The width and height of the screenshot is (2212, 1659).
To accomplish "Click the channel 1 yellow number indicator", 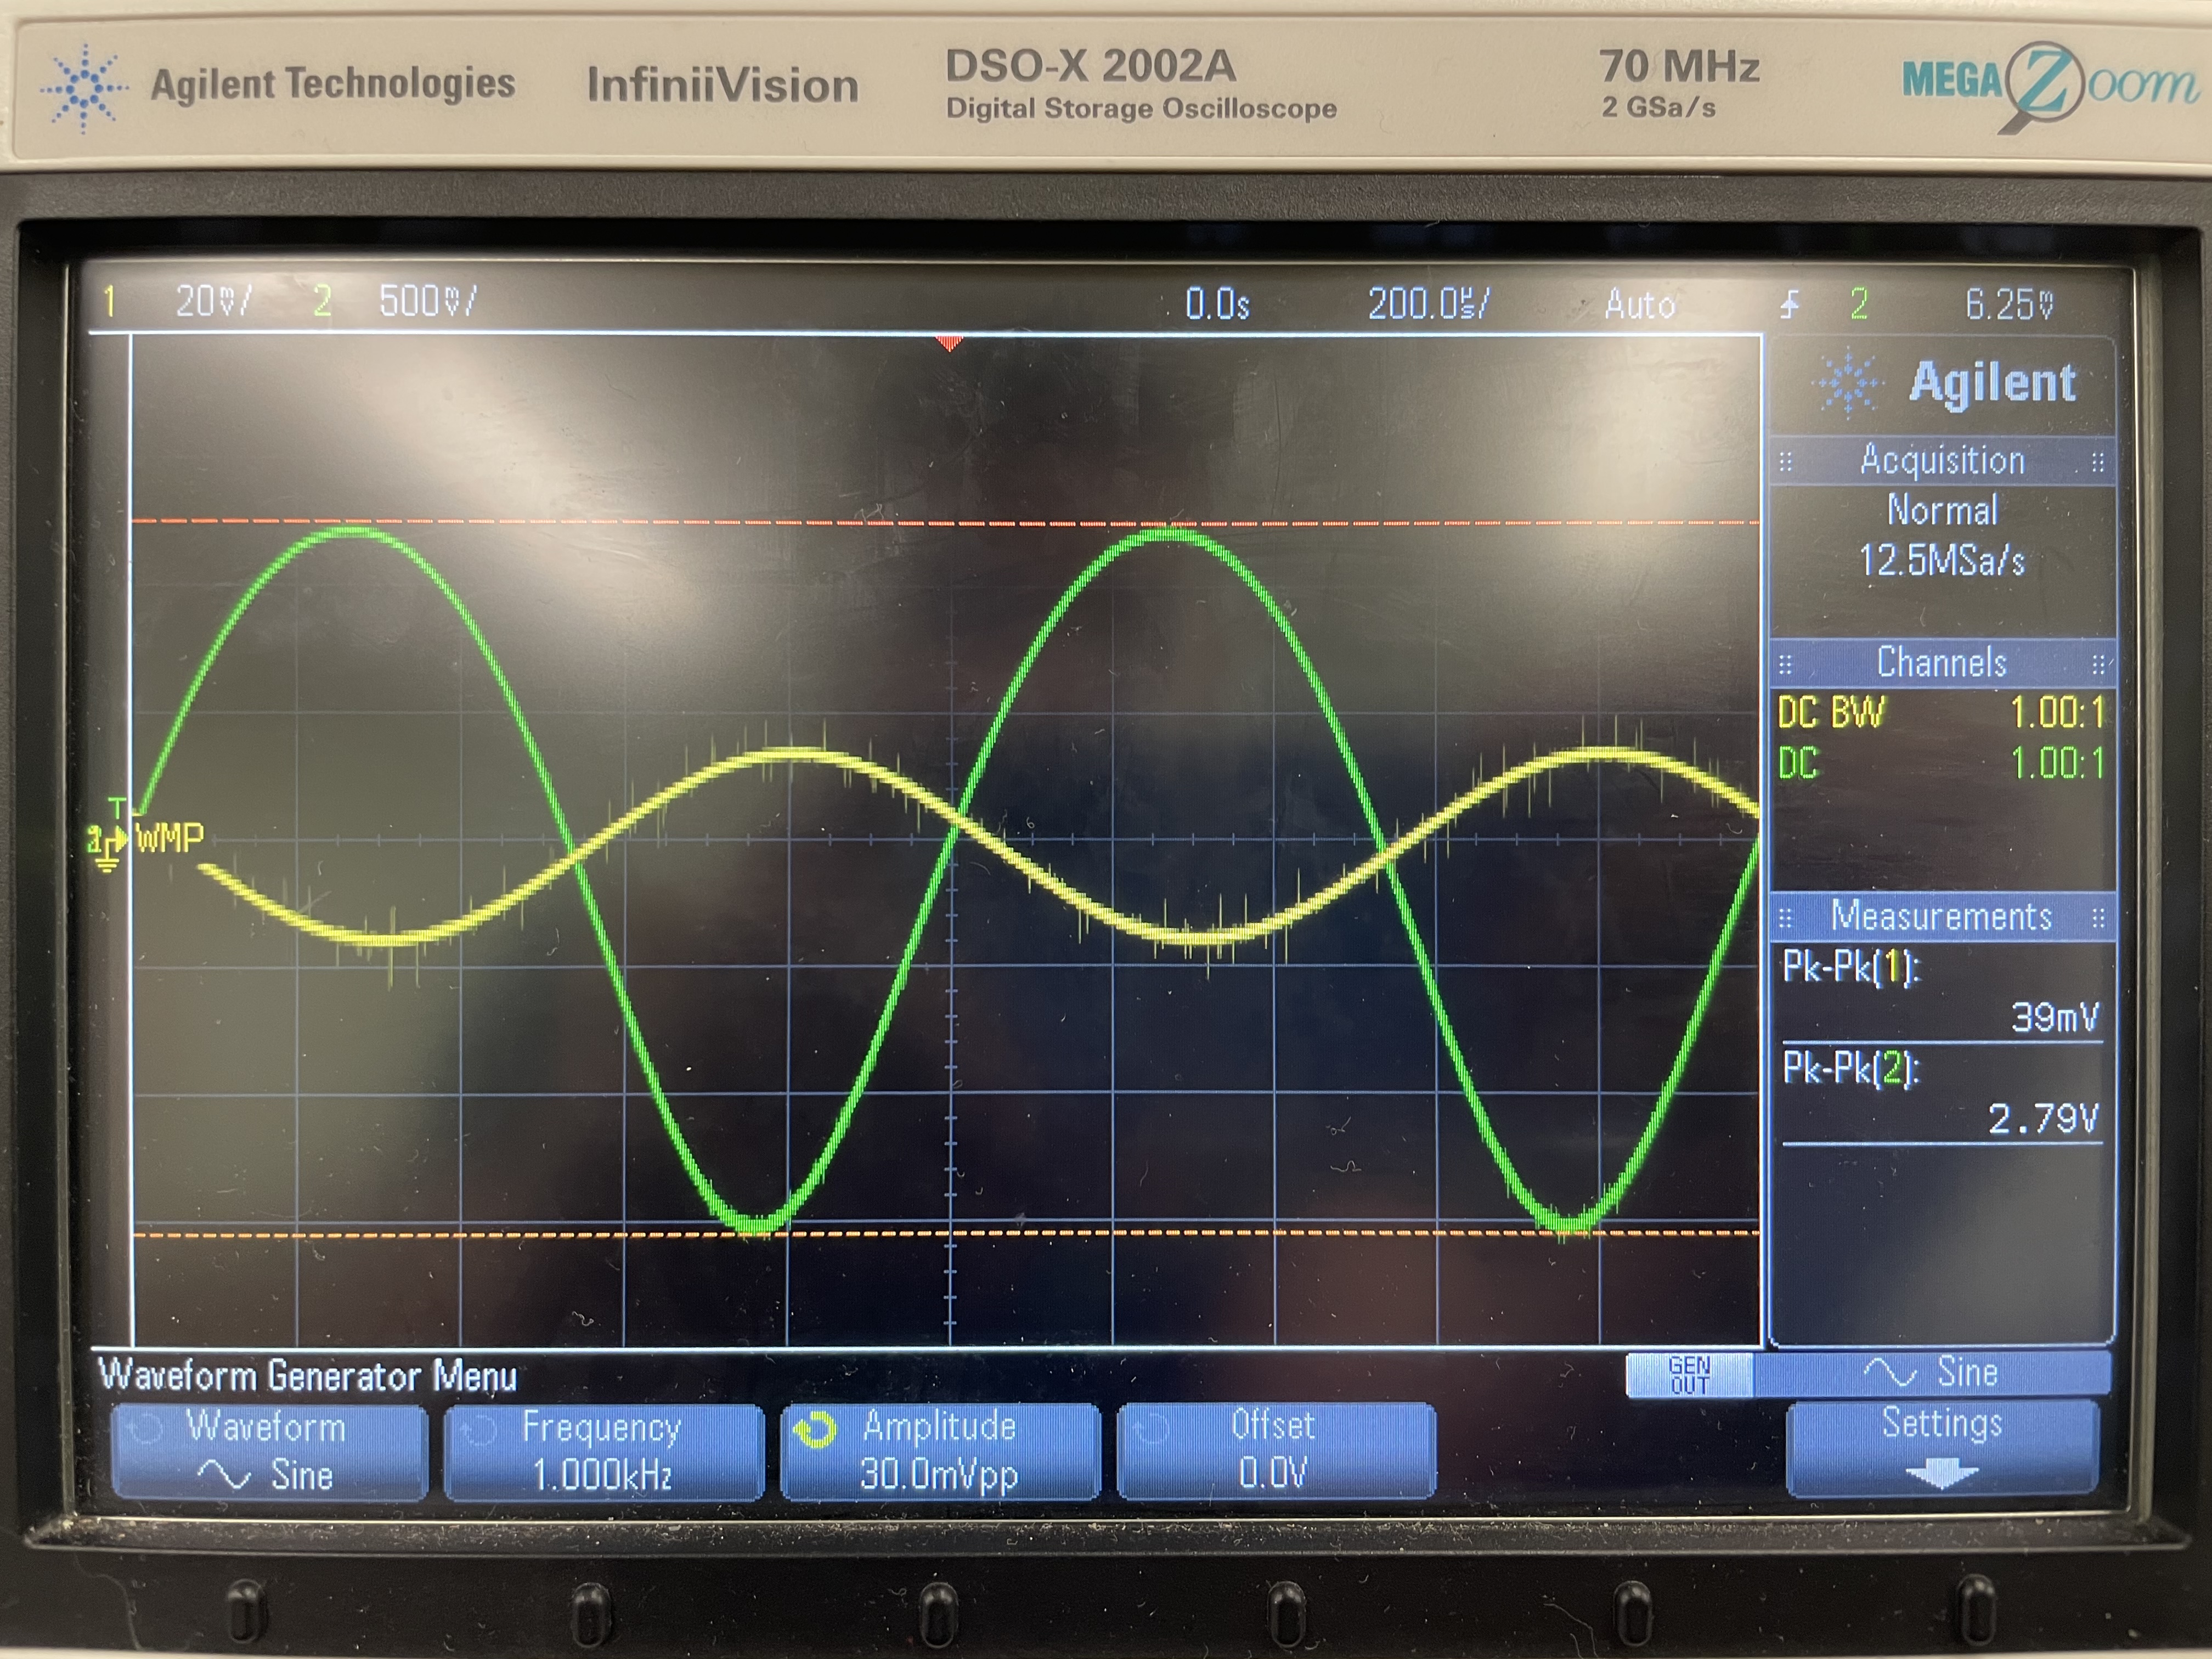I will click(109, 300).
